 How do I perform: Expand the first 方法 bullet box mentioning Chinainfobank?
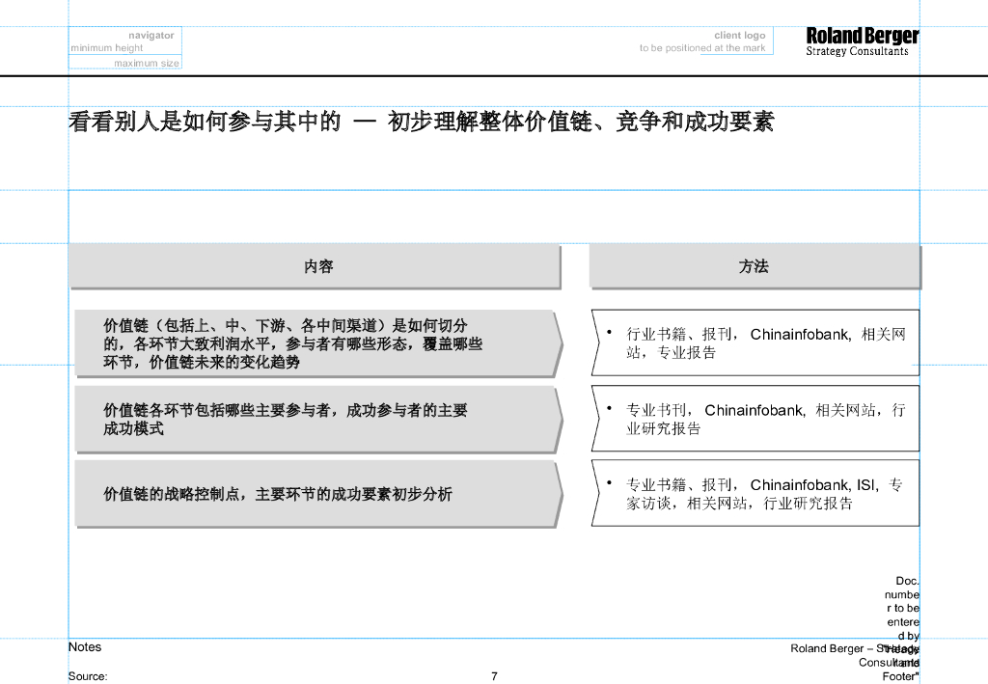click(755, 342)
